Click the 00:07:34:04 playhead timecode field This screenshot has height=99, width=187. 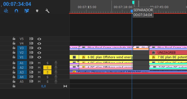point(17,4)
